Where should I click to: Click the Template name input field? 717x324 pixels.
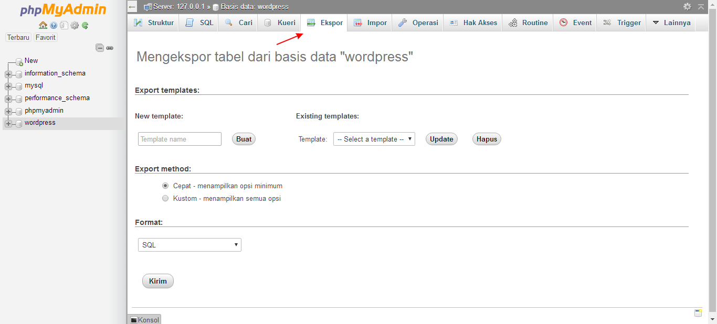pos(180,139)
